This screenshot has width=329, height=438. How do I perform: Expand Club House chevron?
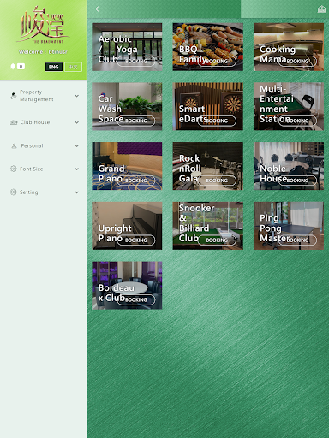click(77, 122)
